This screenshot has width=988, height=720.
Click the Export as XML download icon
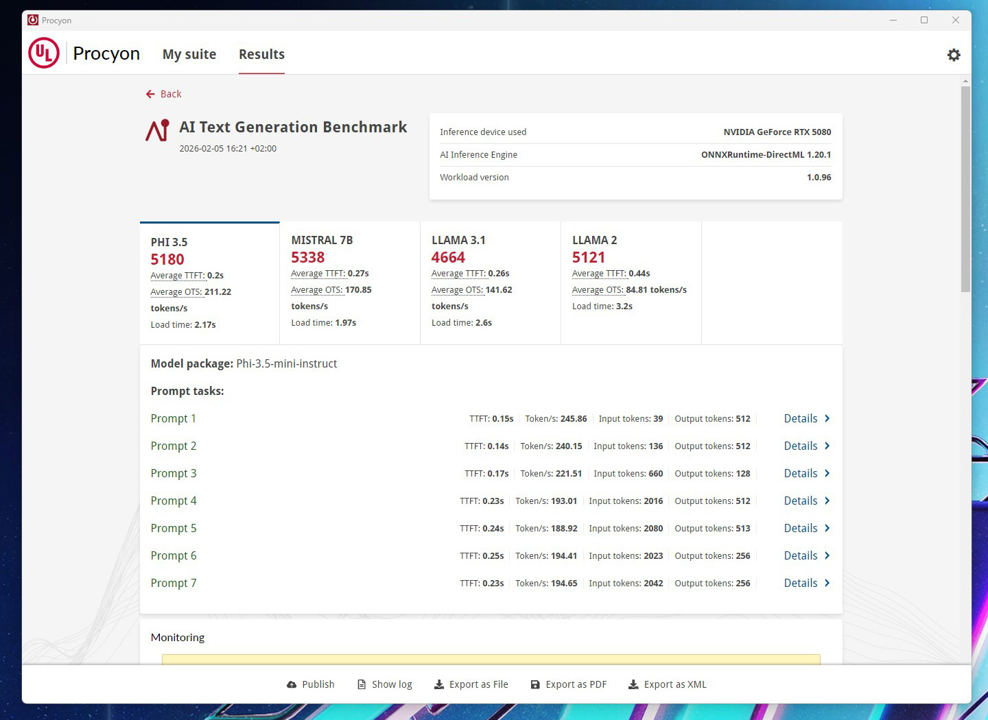click(633, 684)
